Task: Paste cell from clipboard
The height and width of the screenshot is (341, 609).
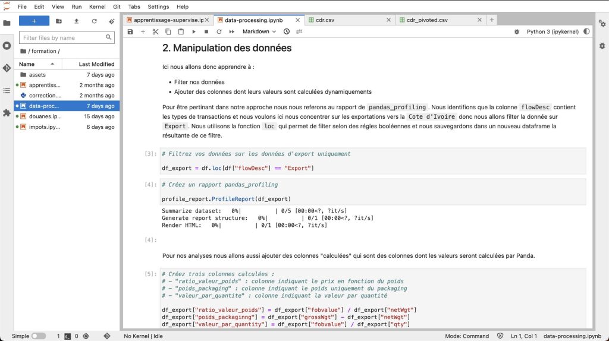Action: click(x=181, y=31)
